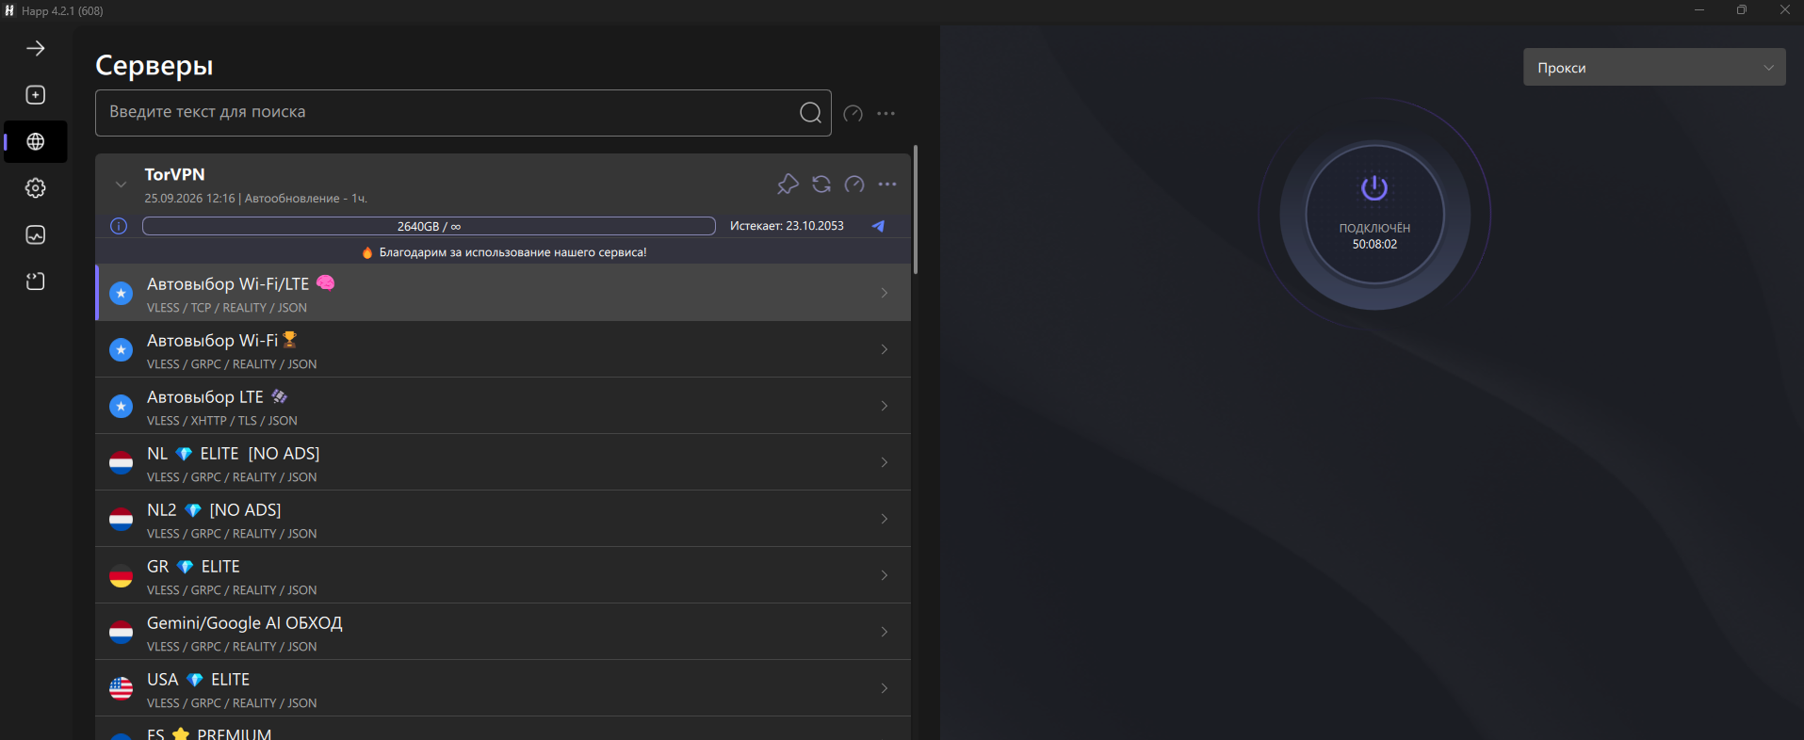
Task: Open details chevron for GR ELITE
Action: click(884, 575)
